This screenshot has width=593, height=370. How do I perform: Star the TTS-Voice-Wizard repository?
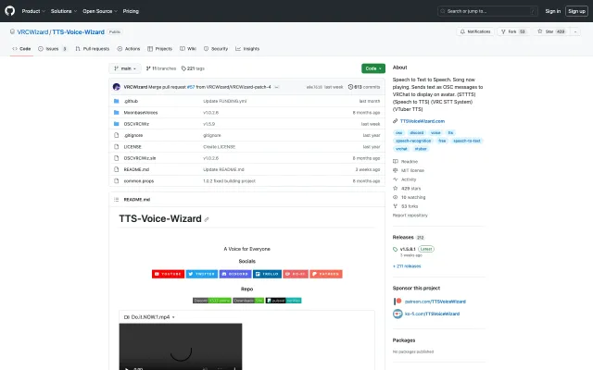click(557, 31)
